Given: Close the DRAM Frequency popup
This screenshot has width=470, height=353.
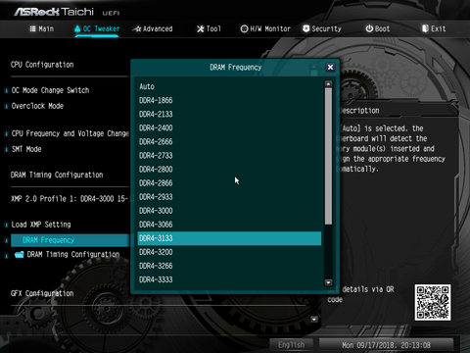Looking at the screenshot, I should pyautogui.click(x=330, y=68).
